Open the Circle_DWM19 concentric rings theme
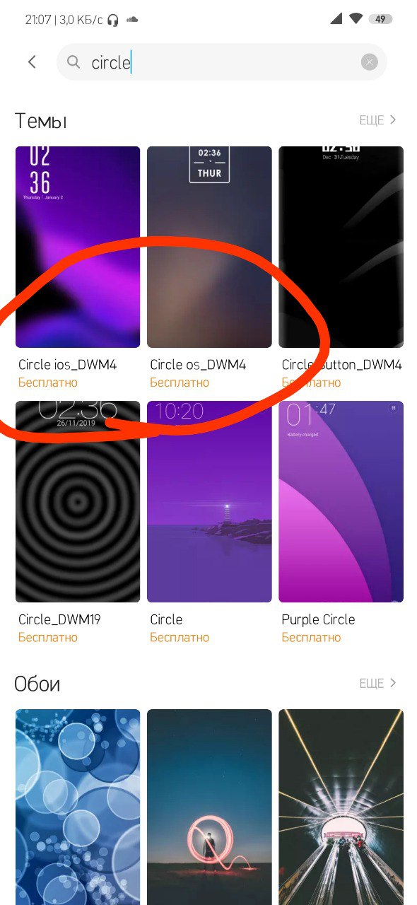Screen dimensions: 417x905 [x=78, y=501]
